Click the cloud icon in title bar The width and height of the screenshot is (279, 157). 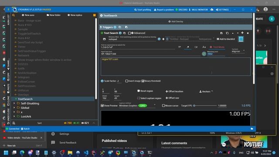(x=212, y=10)
